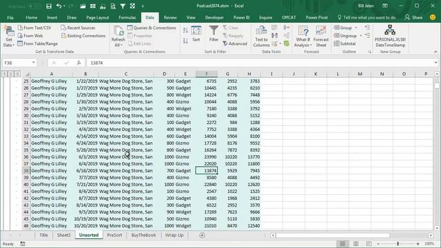Image resolution: width=441 pixels, height=248 pixels.
Task: Show Queries & Connections pane
Action: click(x=152, y=28)
